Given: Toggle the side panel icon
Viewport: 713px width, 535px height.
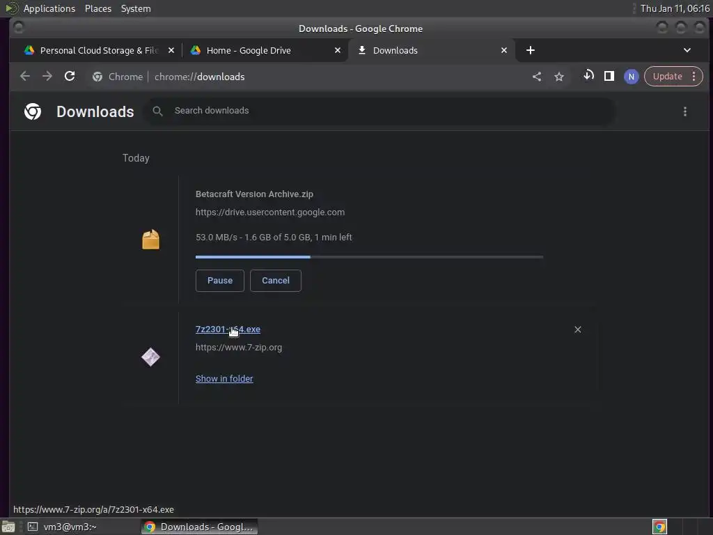Looking at the screenshot, I should tap(609, 77).
